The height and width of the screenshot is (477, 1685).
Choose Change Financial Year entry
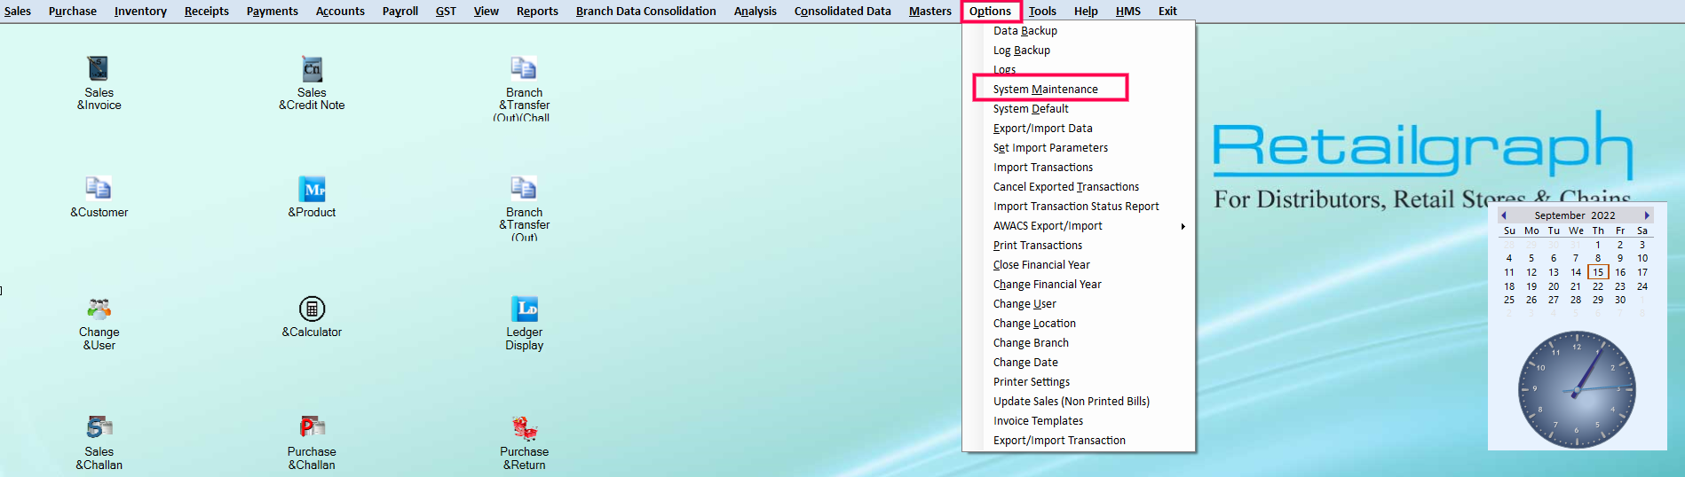pos(1079,285)
